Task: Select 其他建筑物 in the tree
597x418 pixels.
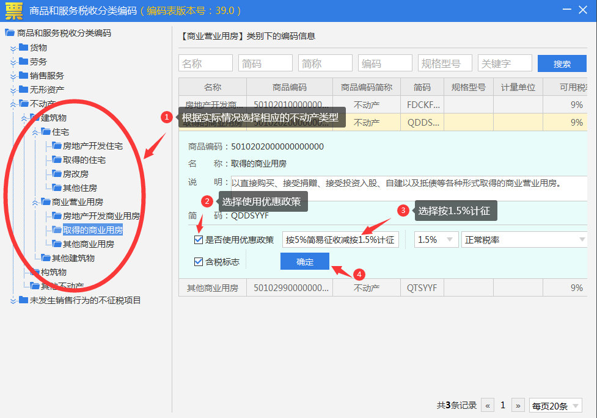Action: 73,258
